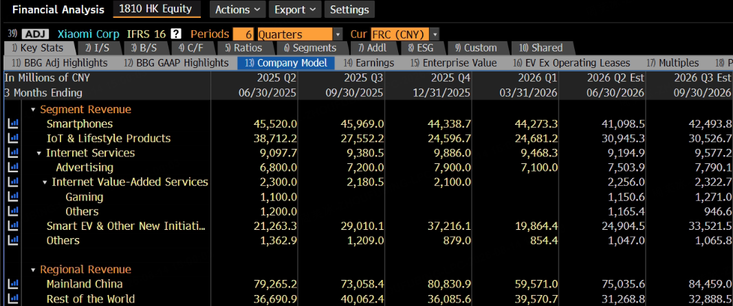The height and width of the screenshot is (306, 733).
Task: Click chart icon beside Advertising row
Action: point(13,167)
